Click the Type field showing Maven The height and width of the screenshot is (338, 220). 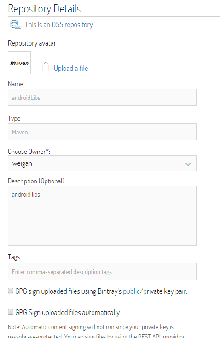click(x=102, y=132)
